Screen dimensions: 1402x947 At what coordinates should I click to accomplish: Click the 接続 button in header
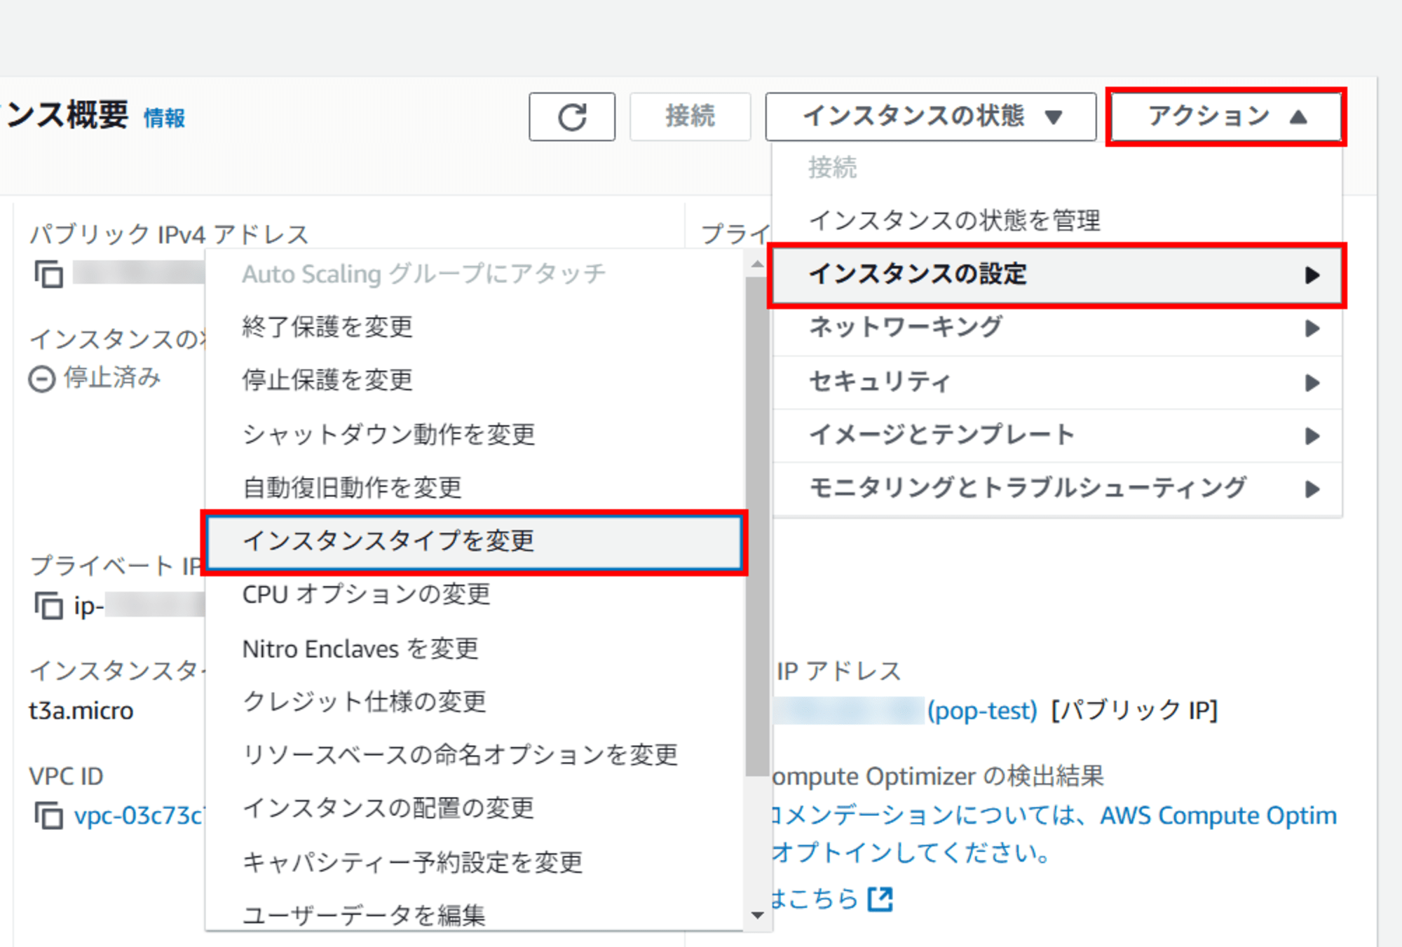click(690, 116)
